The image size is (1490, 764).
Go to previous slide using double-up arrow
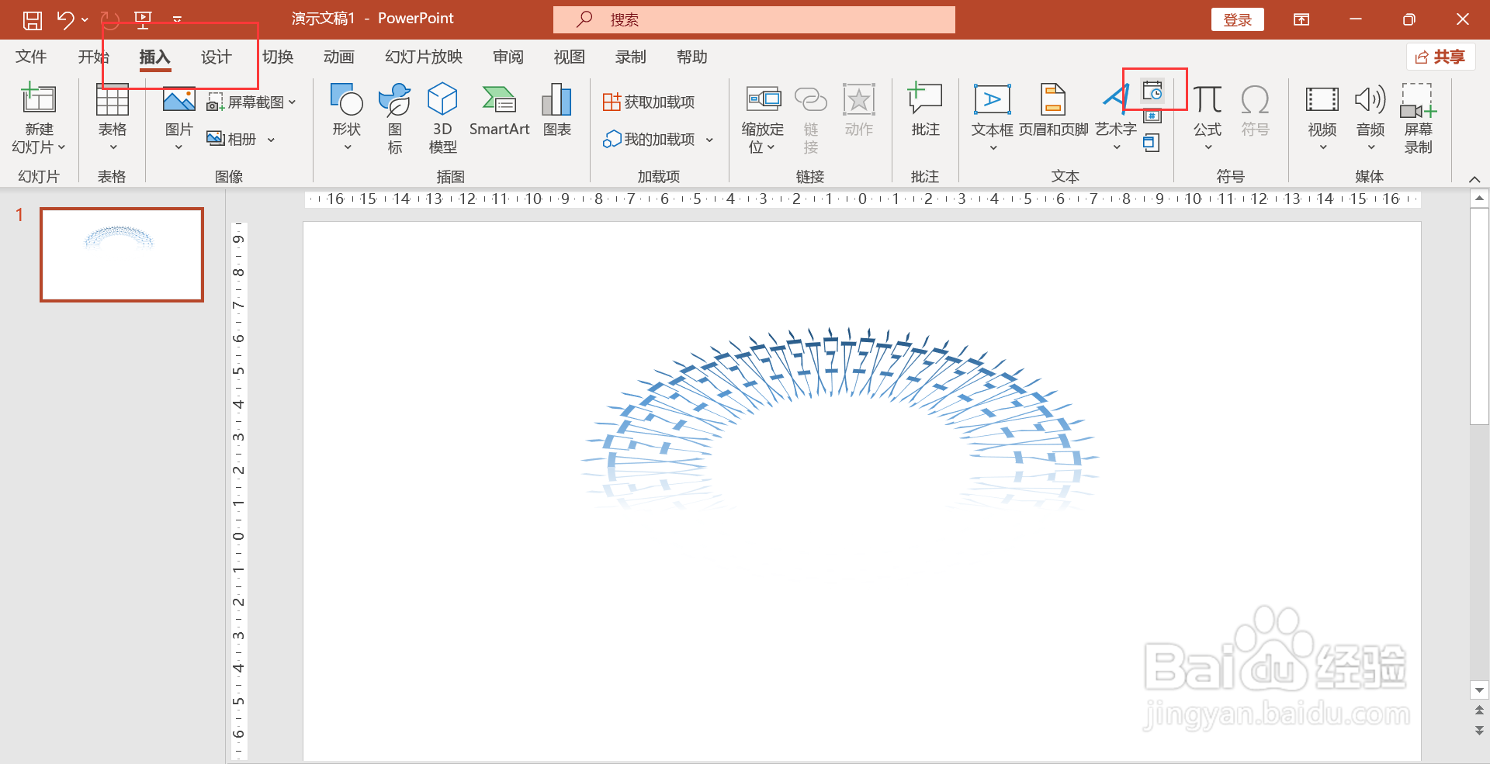click(x=1480, y=710)
